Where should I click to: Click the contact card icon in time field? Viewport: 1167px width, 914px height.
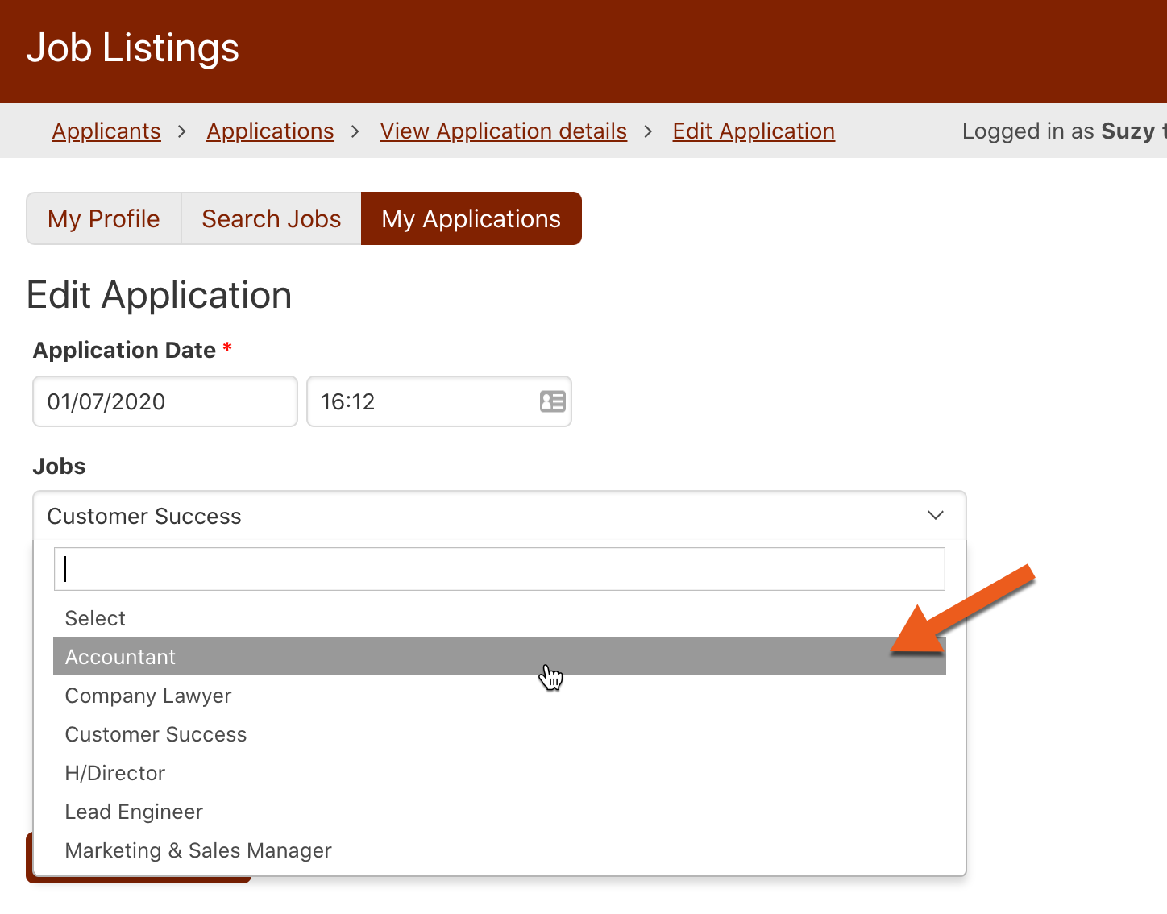(x=552, y=401)
